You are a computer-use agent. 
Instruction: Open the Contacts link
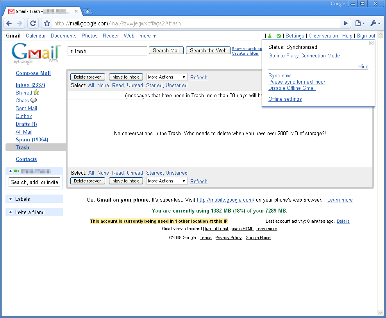pos(26,159)
